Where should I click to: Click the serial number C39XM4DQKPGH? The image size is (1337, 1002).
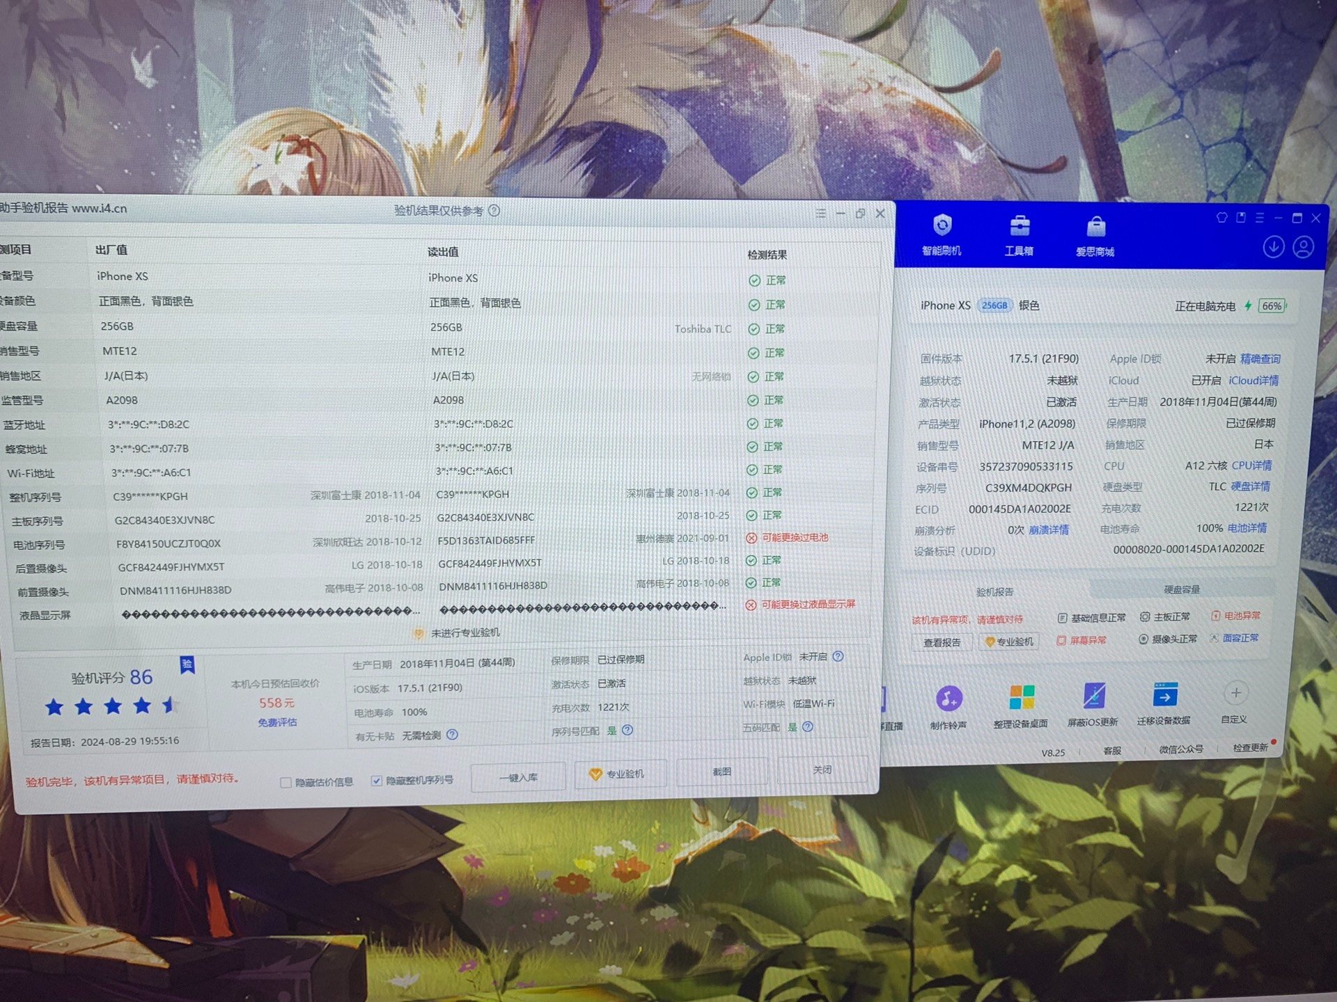point(1029,488)
